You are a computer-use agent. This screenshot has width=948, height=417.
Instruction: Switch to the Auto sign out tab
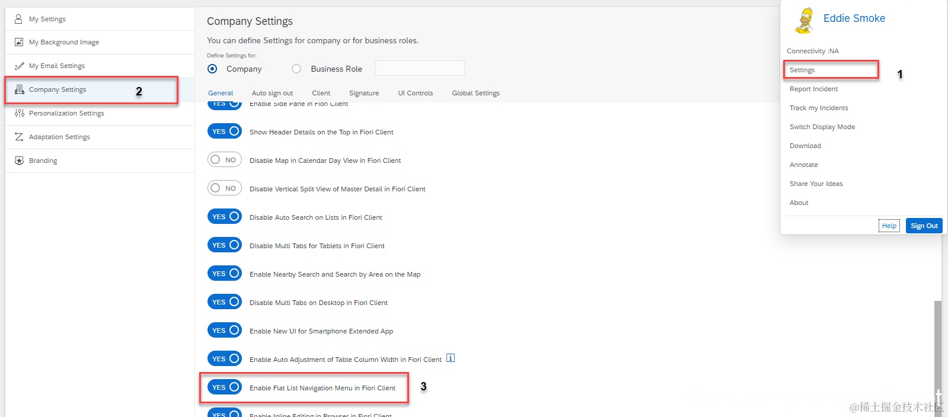tap(272, 93)
